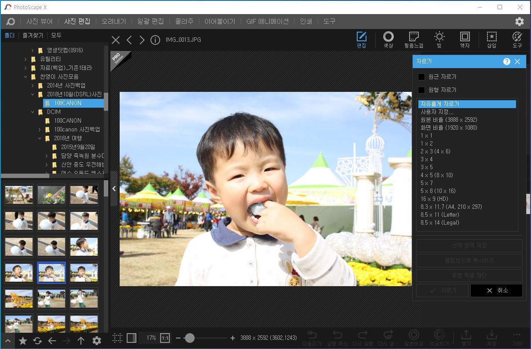Screen dimensions: 531x349
Task: Select 100CANON folder under DCIM
Action: click(x=68, y=120)
